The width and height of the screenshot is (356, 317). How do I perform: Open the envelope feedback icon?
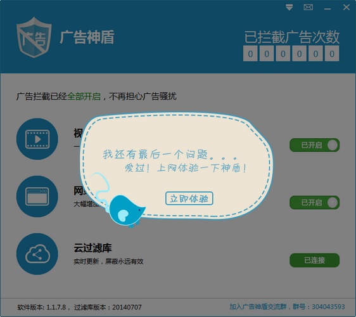(x=308, y=8)
